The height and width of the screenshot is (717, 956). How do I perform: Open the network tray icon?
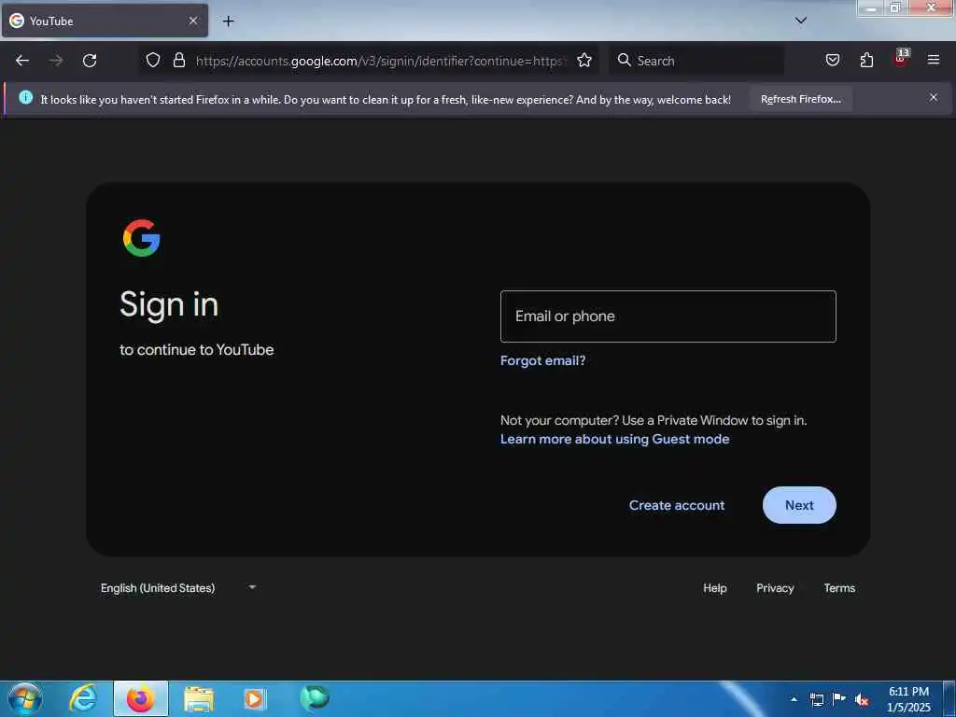817,699
